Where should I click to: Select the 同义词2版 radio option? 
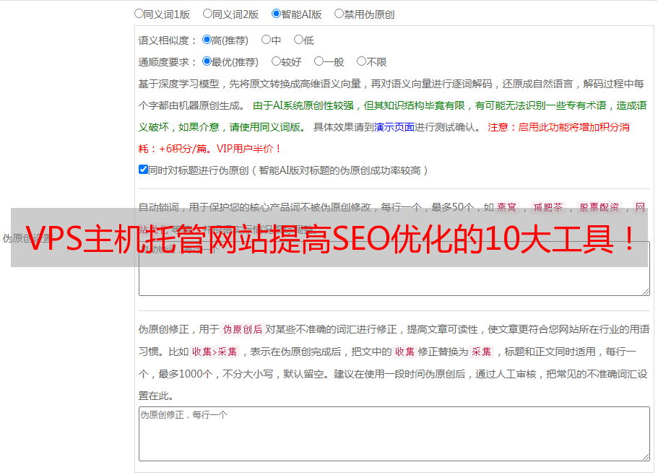(207, 14)
